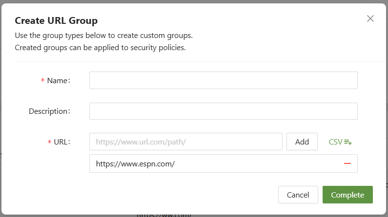Click the green Complete button

click(347, 195)
